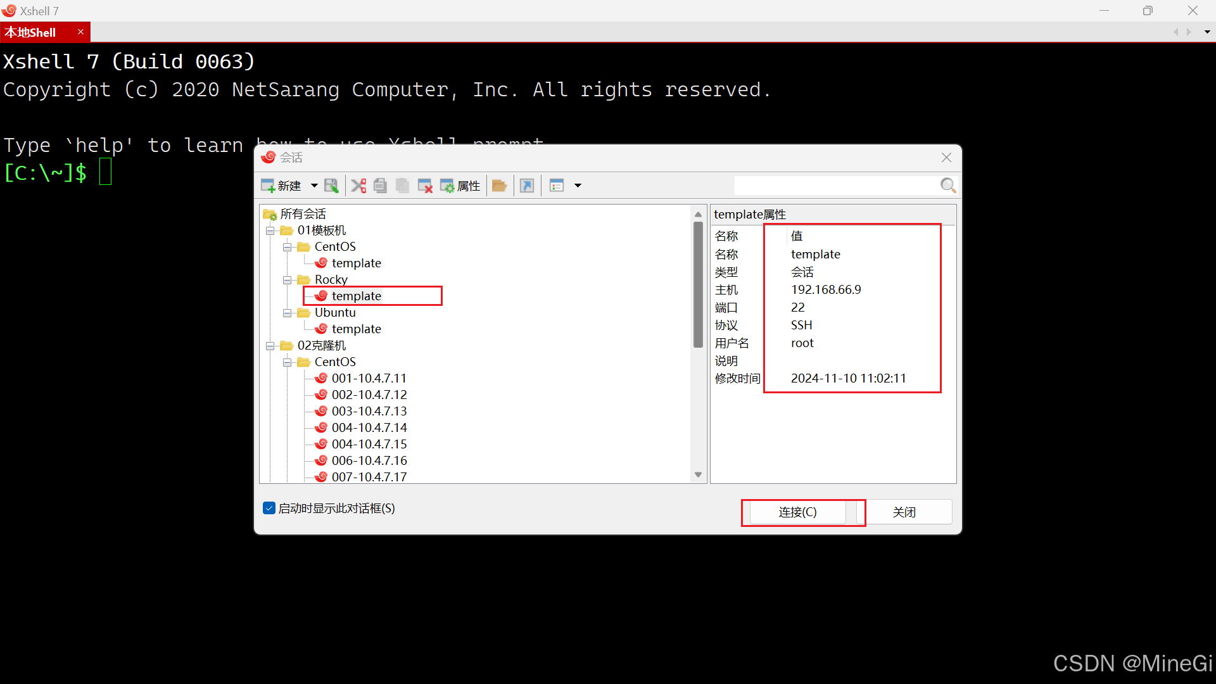Click the search magnifier icon
Viewport: 1216px width, 684px height.
(947, 185)
